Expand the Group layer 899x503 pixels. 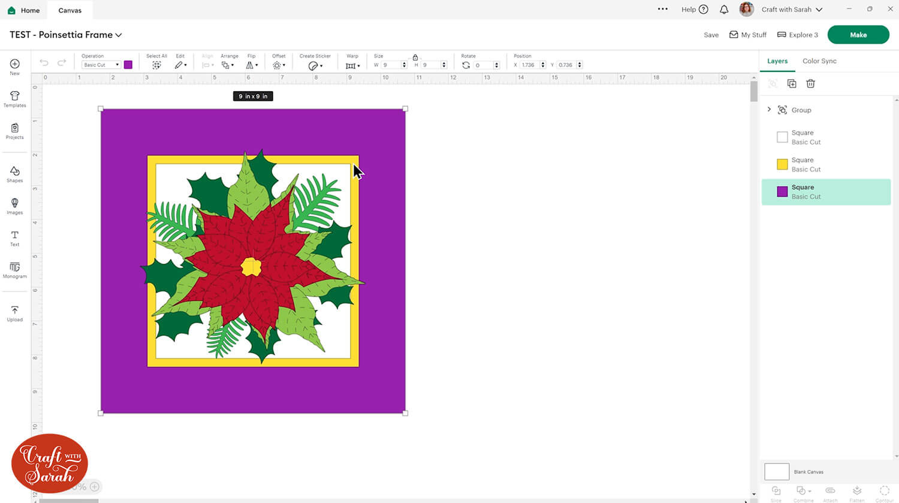(x=769, y=110)
